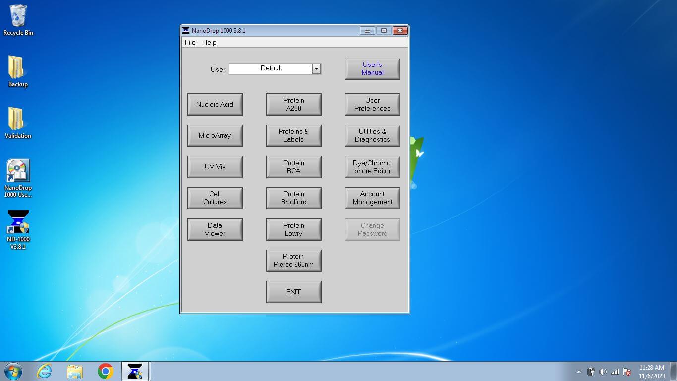Open the Action Center flag icon
This screenshot has height=381, width=677.
(x=627, y=372)
